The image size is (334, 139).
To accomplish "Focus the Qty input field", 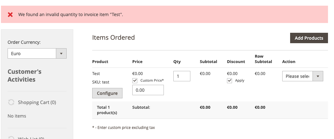I will [182, 76].
